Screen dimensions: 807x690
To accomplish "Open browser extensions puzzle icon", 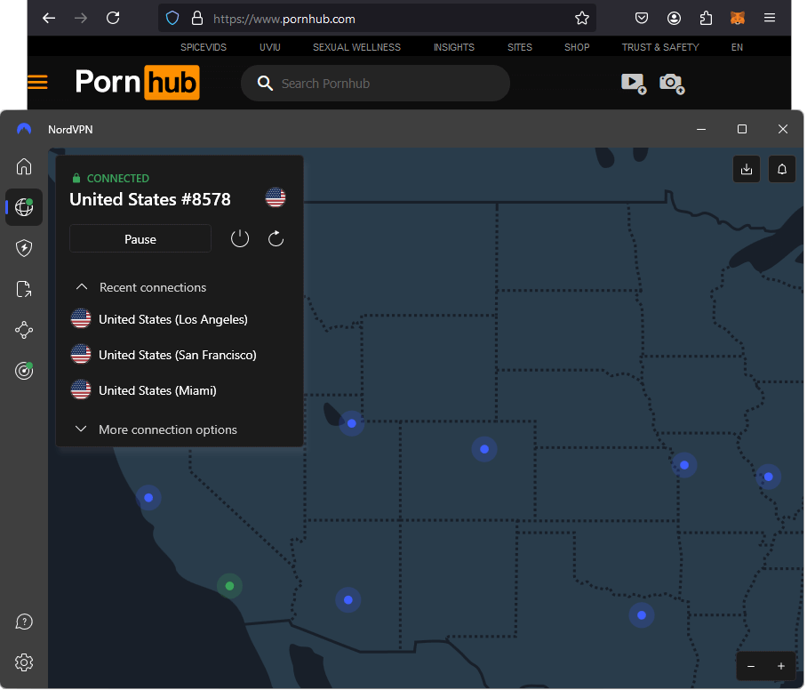I will tap(706, 19).
